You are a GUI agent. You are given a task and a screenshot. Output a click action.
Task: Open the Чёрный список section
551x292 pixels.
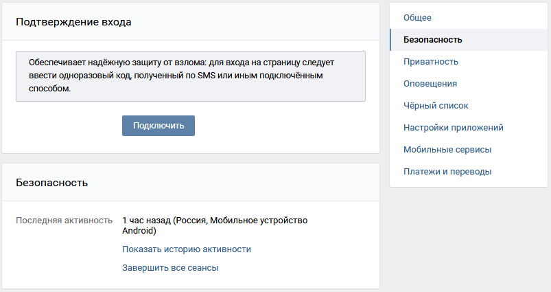(436, 106)
